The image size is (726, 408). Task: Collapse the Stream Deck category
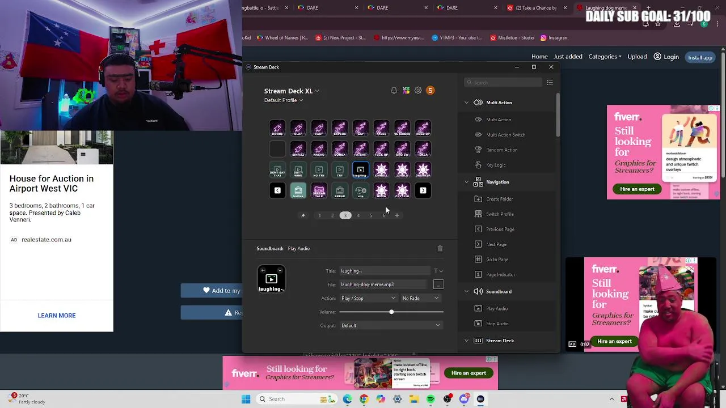[467, 341]
